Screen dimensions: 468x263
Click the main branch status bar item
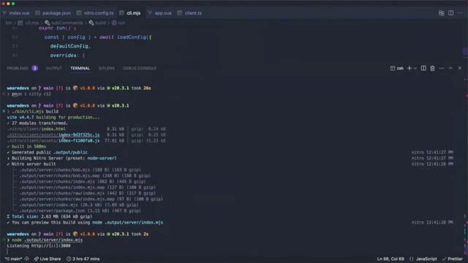coord(13,259)
